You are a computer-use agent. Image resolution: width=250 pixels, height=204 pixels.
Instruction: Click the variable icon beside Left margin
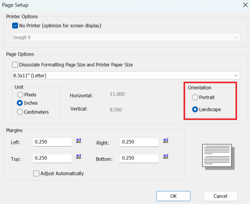pos(79,140)
